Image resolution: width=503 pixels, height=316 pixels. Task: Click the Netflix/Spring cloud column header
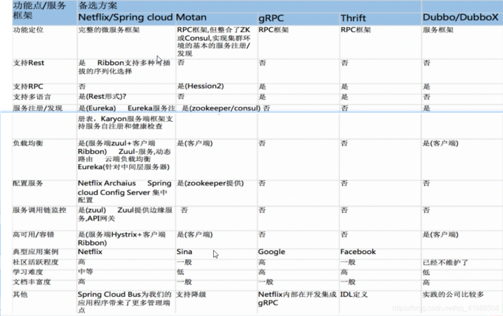tap(125, 17)
